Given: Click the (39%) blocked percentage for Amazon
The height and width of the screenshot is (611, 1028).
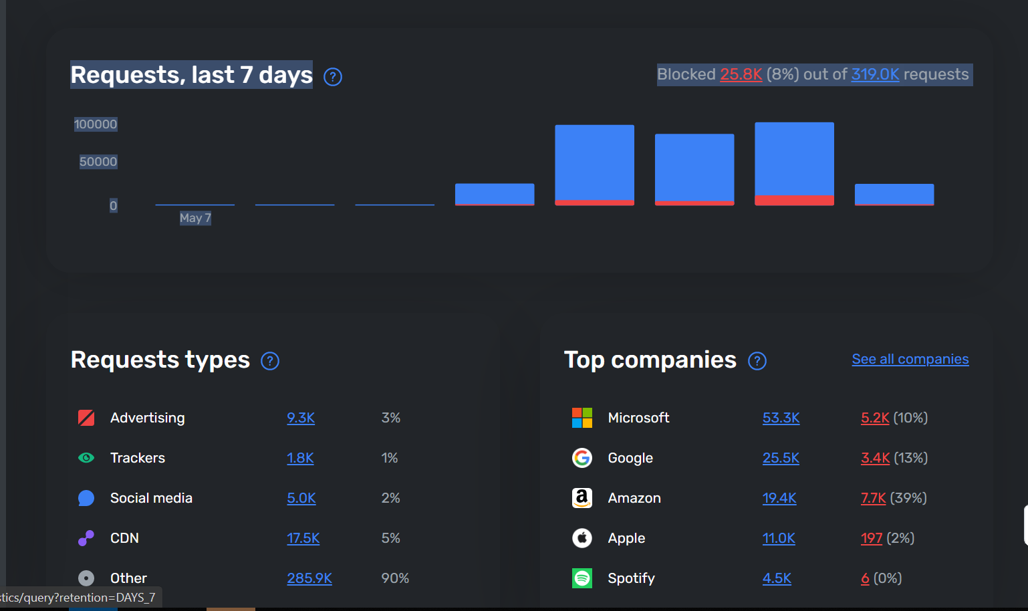Looking at the screenshot, I should click(908, 498).
